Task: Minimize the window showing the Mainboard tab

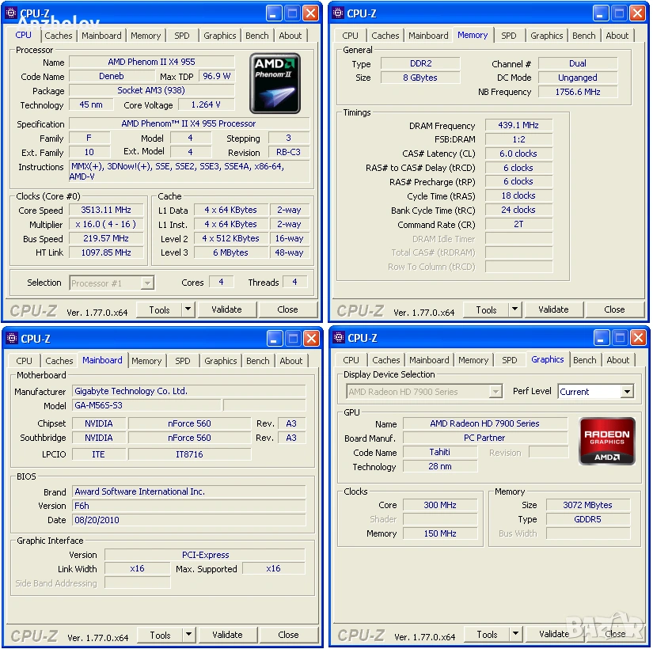Action: coord(274,339)
